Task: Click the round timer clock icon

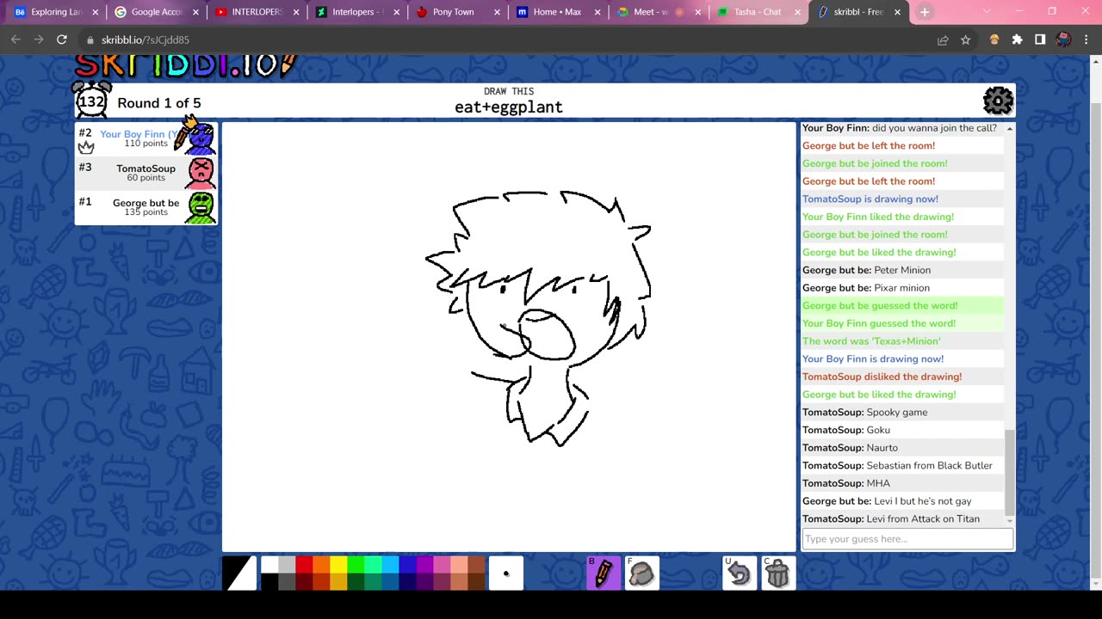Action: pos(91,101)
